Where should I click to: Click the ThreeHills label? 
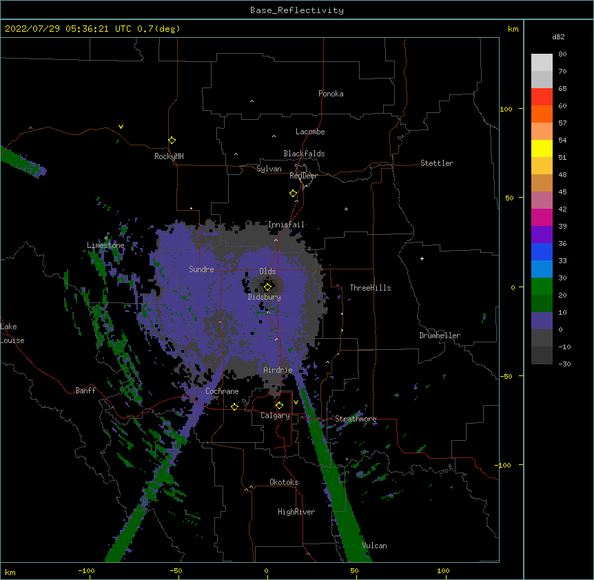click(x=371, y=288)
